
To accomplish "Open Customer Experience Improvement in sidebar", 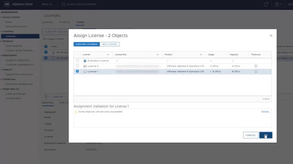I will coord(19,65).
